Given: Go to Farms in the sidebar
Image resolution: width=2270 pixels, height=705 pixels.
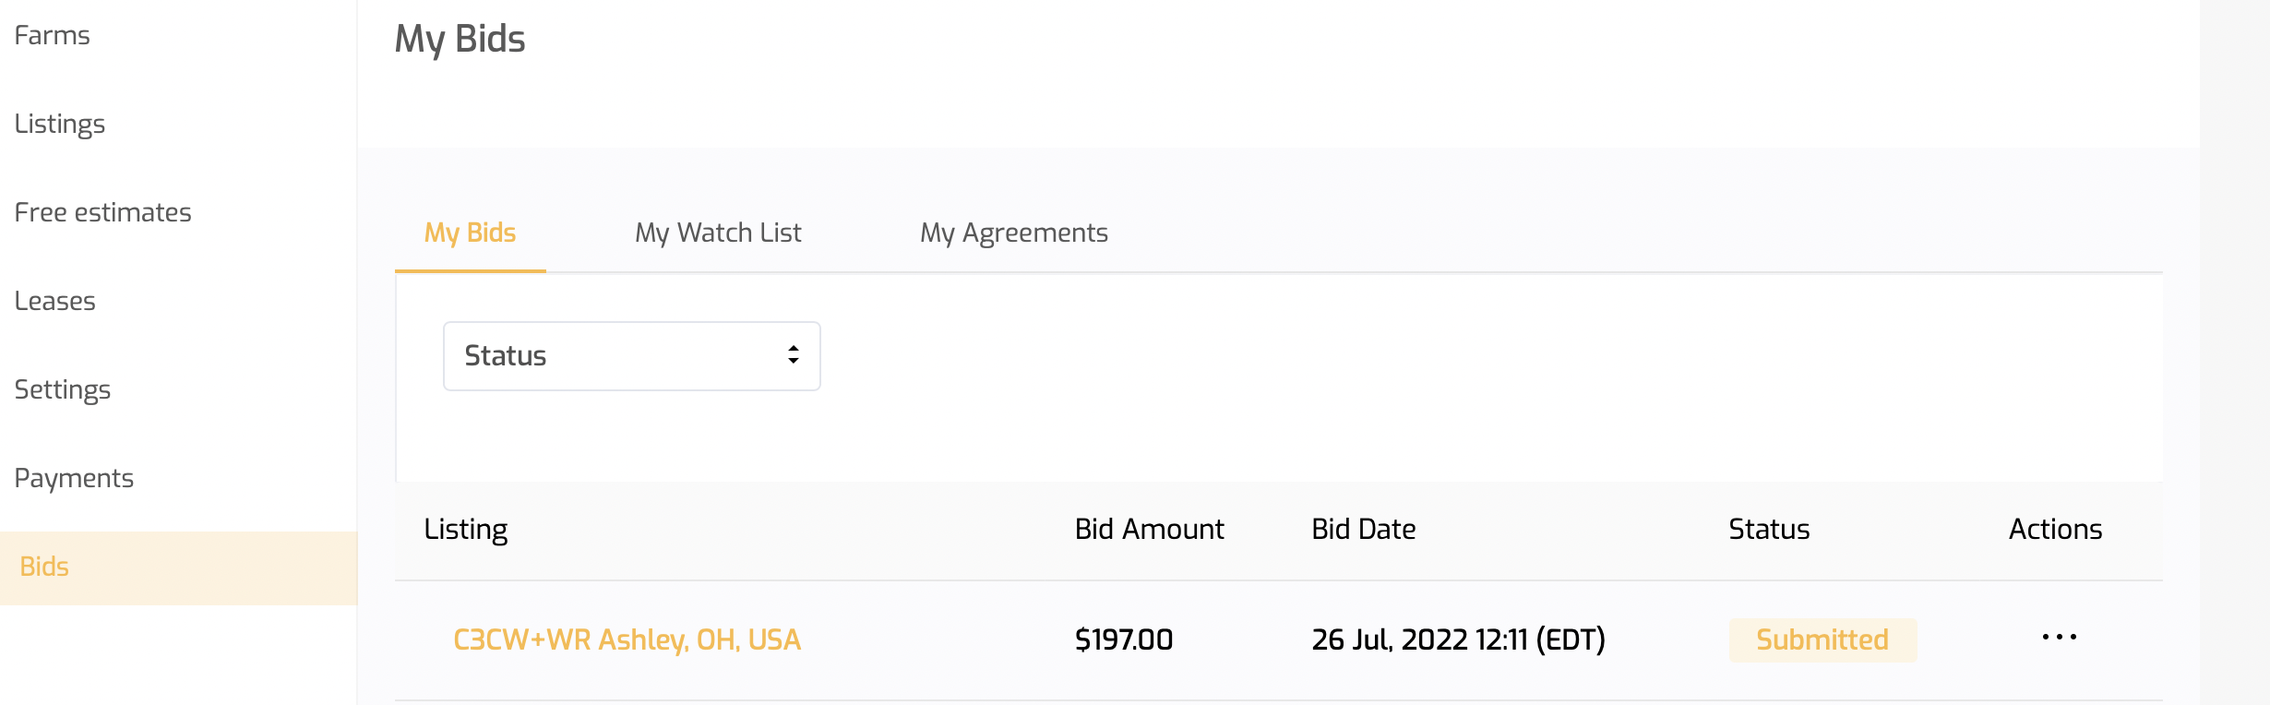Looking at the screenshot, I should pos(53,35).
